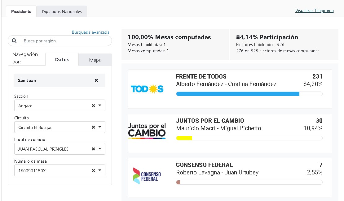Select the Presidente tab
The image size is (344, 201).
pyautogui.click(x=21, y=12)
